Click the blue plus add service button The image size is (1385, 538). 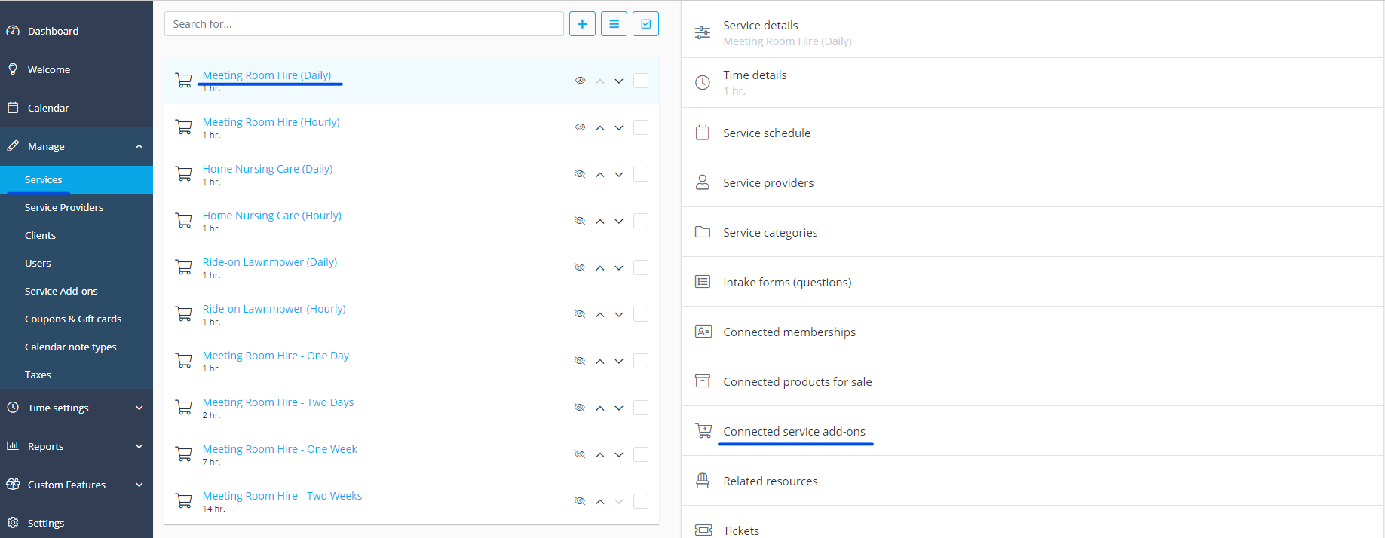582,24
